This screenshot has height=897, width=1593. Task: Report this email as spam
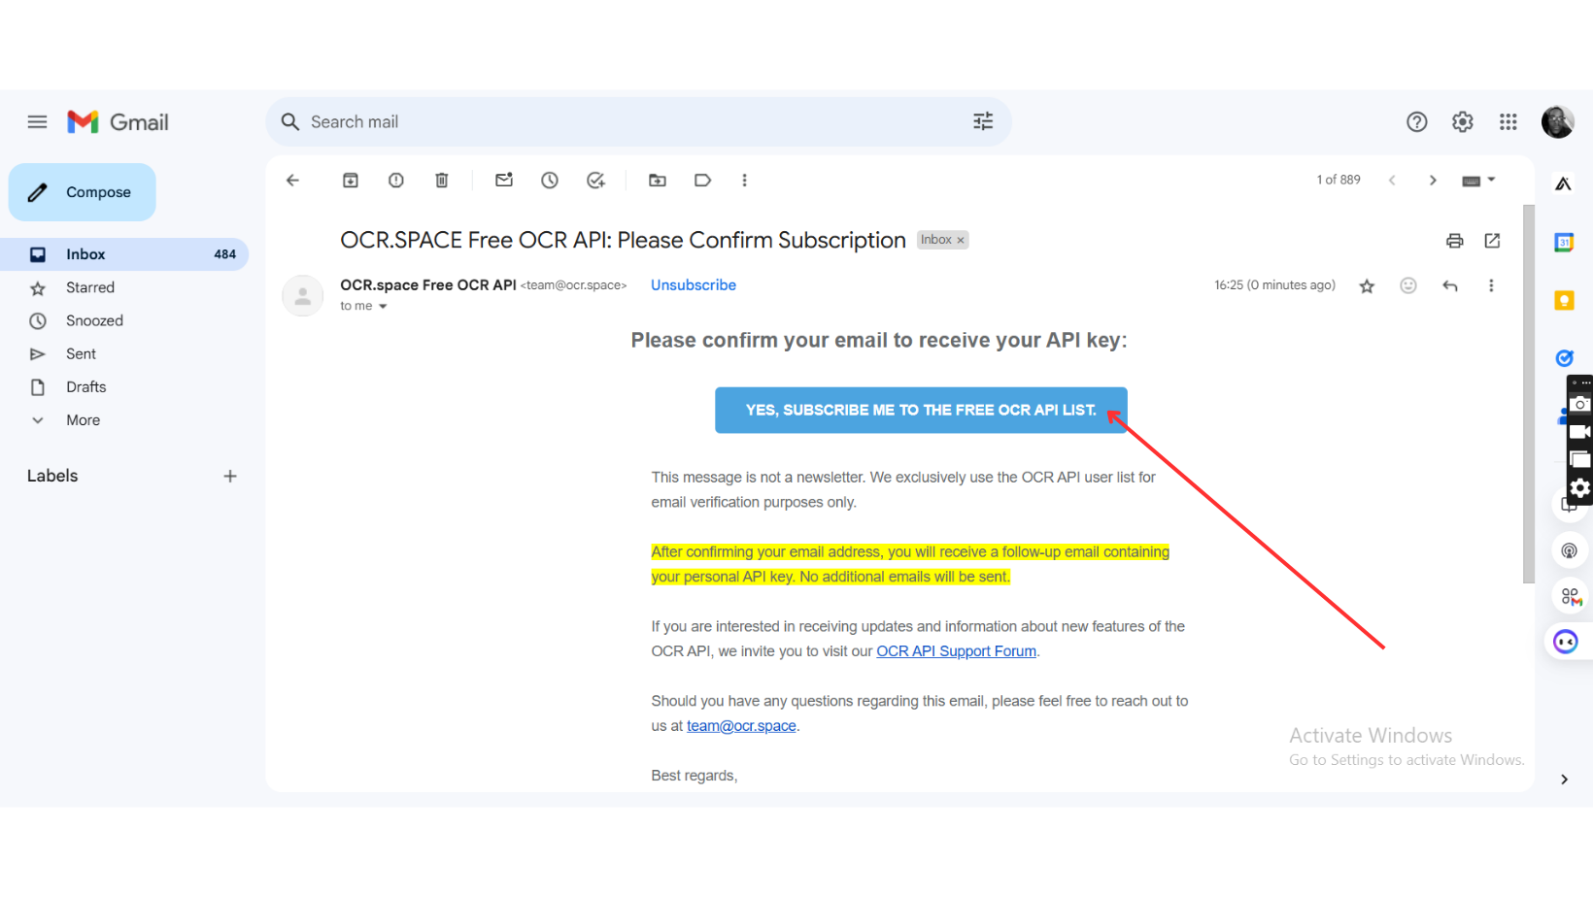396,180
